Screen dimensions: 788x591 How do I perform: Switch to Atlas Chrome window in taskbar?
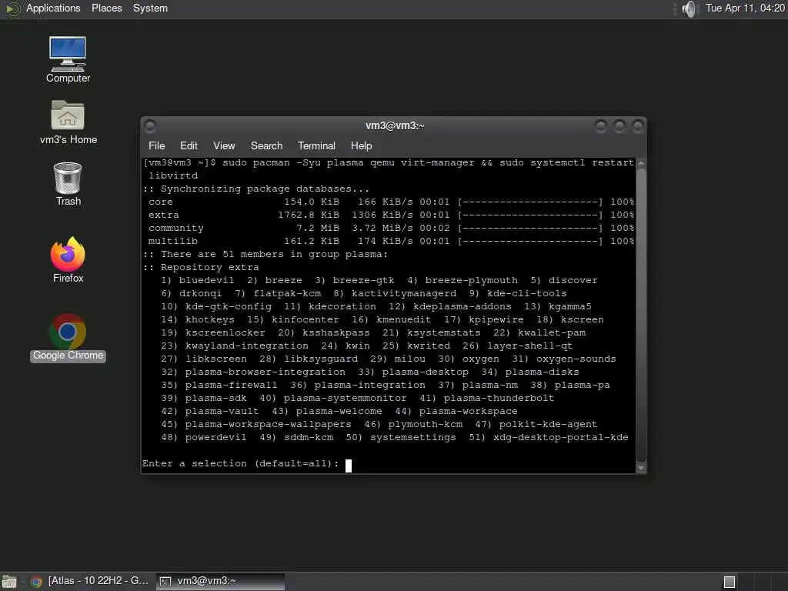coord(90,581)
